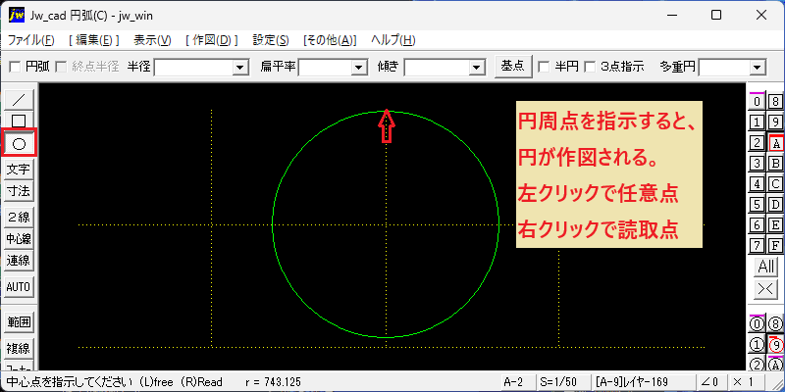The width and height of the screenshot is (785, 392).
Task: Open the その他(A) menu
Action: click(330, 40)
